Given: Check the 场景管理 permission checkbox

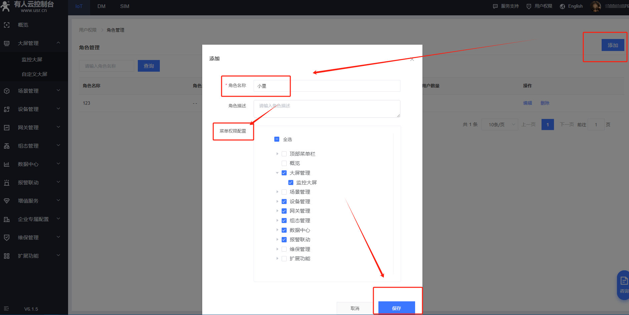Looking at the screenshot, I should 284,192.
